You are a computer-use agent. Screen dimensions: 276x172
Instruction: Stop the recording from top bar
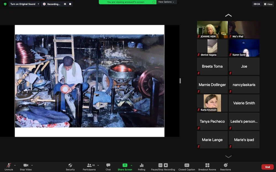pos(70,4)
